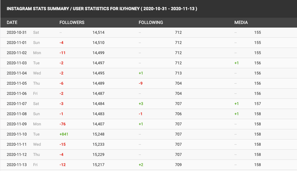Click the +2 following change value

[141, 165]
